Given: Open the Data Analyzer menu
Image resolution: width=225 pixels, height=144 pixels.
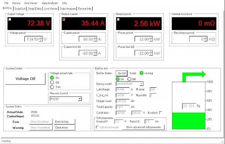Looking at the screenshot, I should [x=49, y=3].
